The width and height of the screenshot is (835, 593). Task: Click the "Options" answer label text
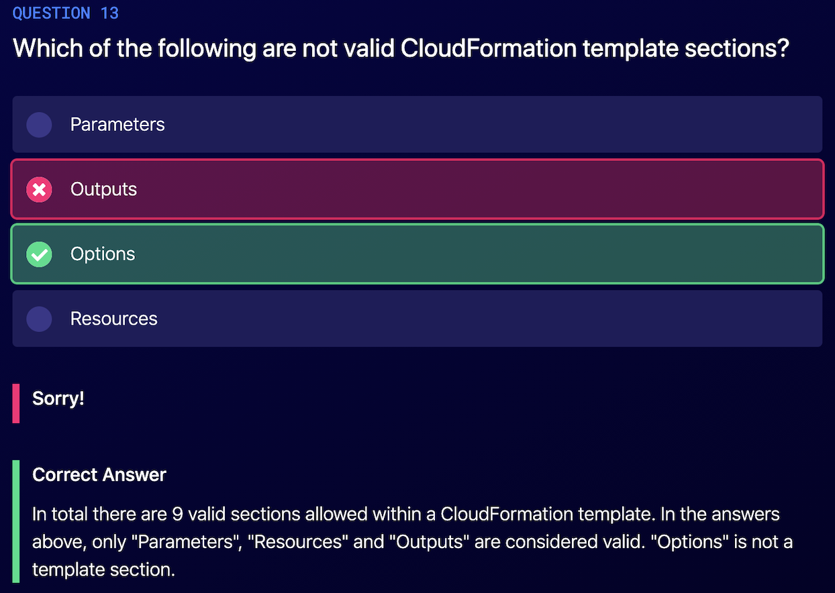pyautogui.click(x=103, y=254)
